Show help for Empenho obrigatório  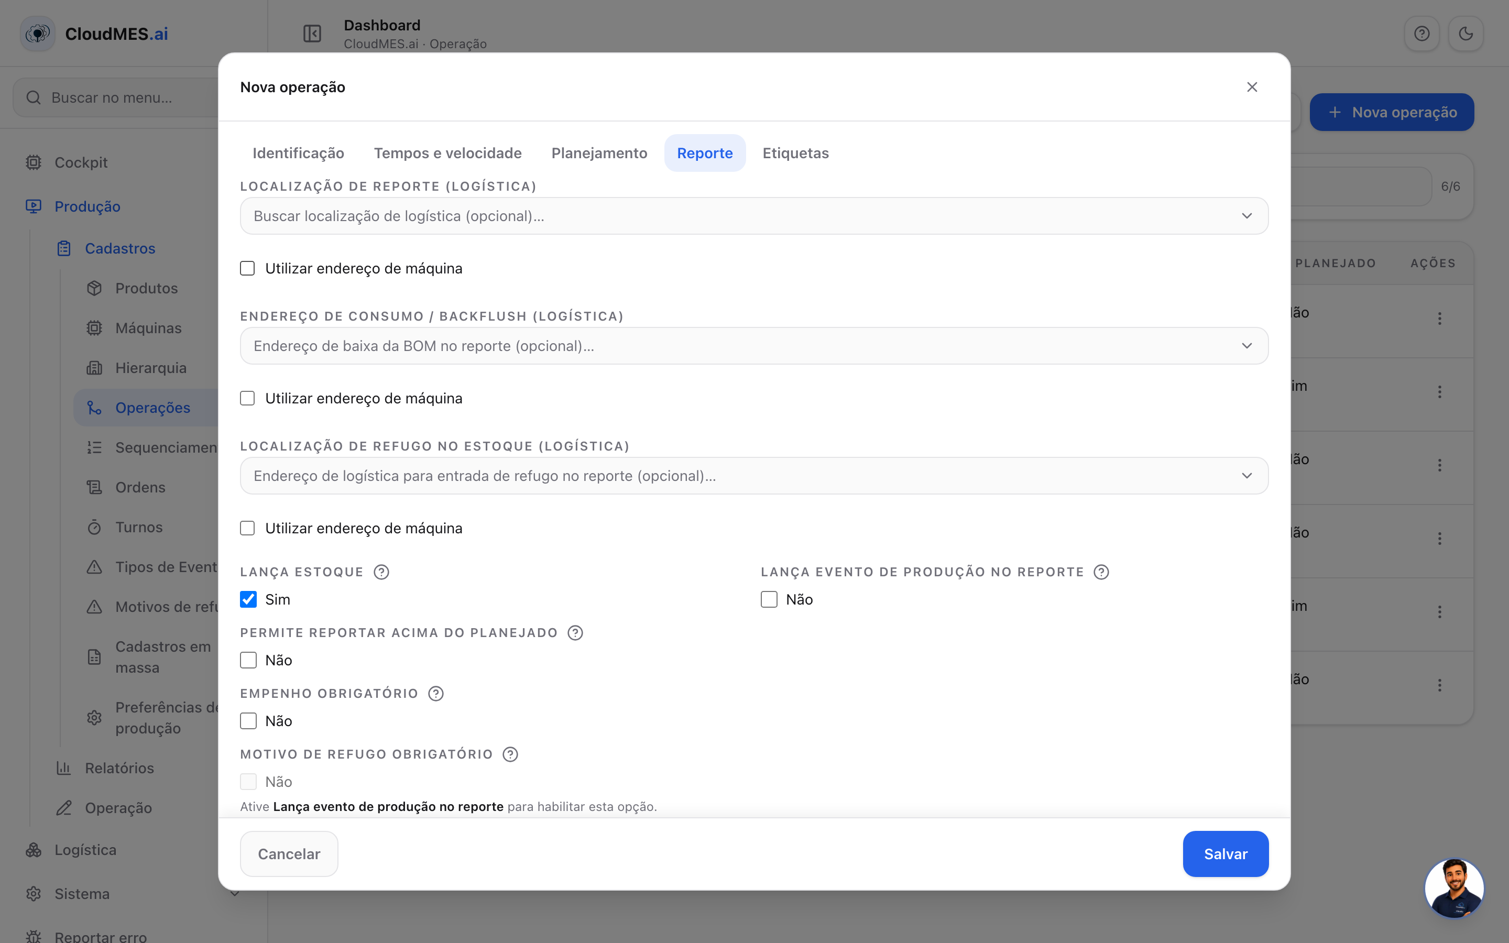coord(436,694)
